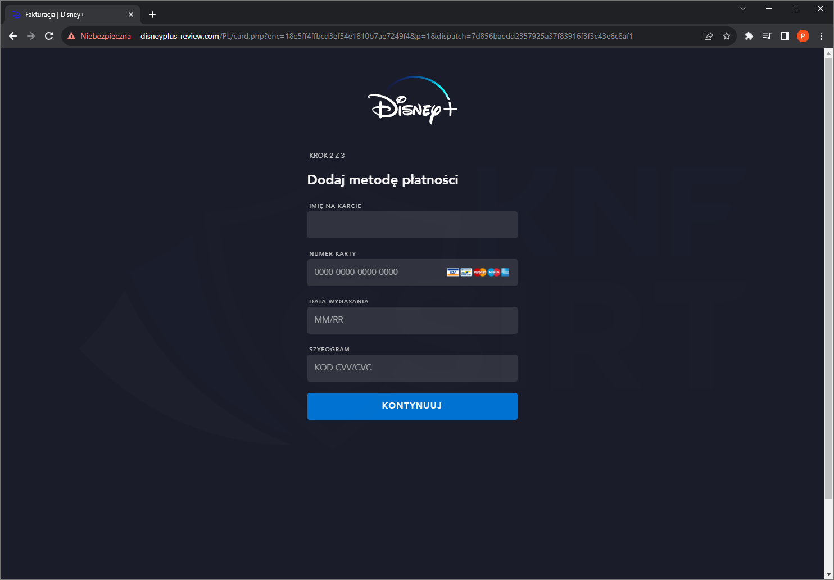
Task: Click the 'Numer karty' input field
Action: [377, 273]
